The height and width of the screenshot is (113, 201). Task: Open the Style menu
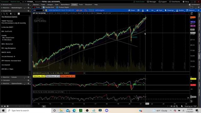pos(160,10)
